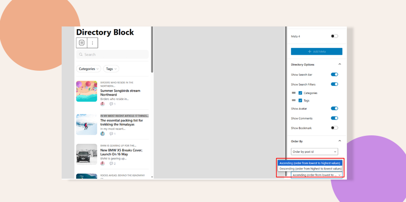
Task: Click the Ascending order select box
Action: click(316, 175)
